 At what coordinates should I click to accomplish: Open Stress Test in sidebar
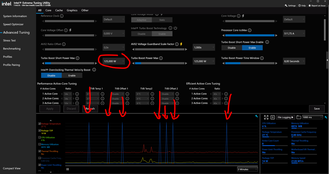pyautogui.click(x=10, y=41)
